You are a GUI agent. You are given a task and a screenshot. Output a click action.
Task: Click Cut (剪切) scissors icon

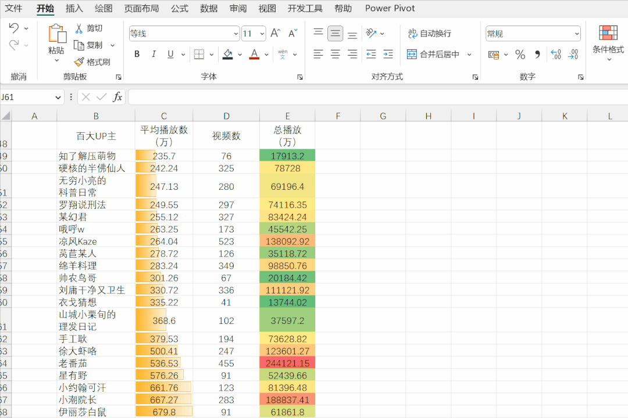coord(79,28)
